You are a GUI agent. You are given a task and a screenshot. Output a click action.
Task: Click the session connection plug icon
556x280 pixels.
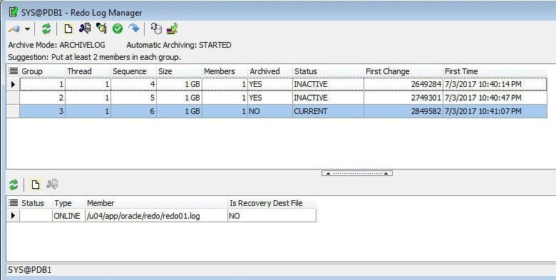click(x=14, y=28)
